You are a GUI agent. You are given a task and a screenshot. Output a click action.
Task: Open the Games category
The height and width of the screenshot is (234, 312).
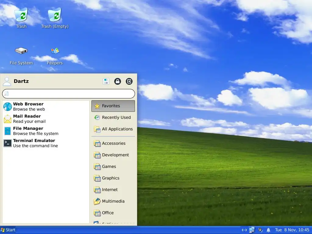pos(113,166)
